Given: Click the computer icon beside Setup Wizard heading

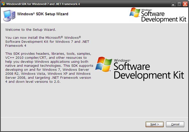Looking at the screenshot, I should [x=9, y=15].
